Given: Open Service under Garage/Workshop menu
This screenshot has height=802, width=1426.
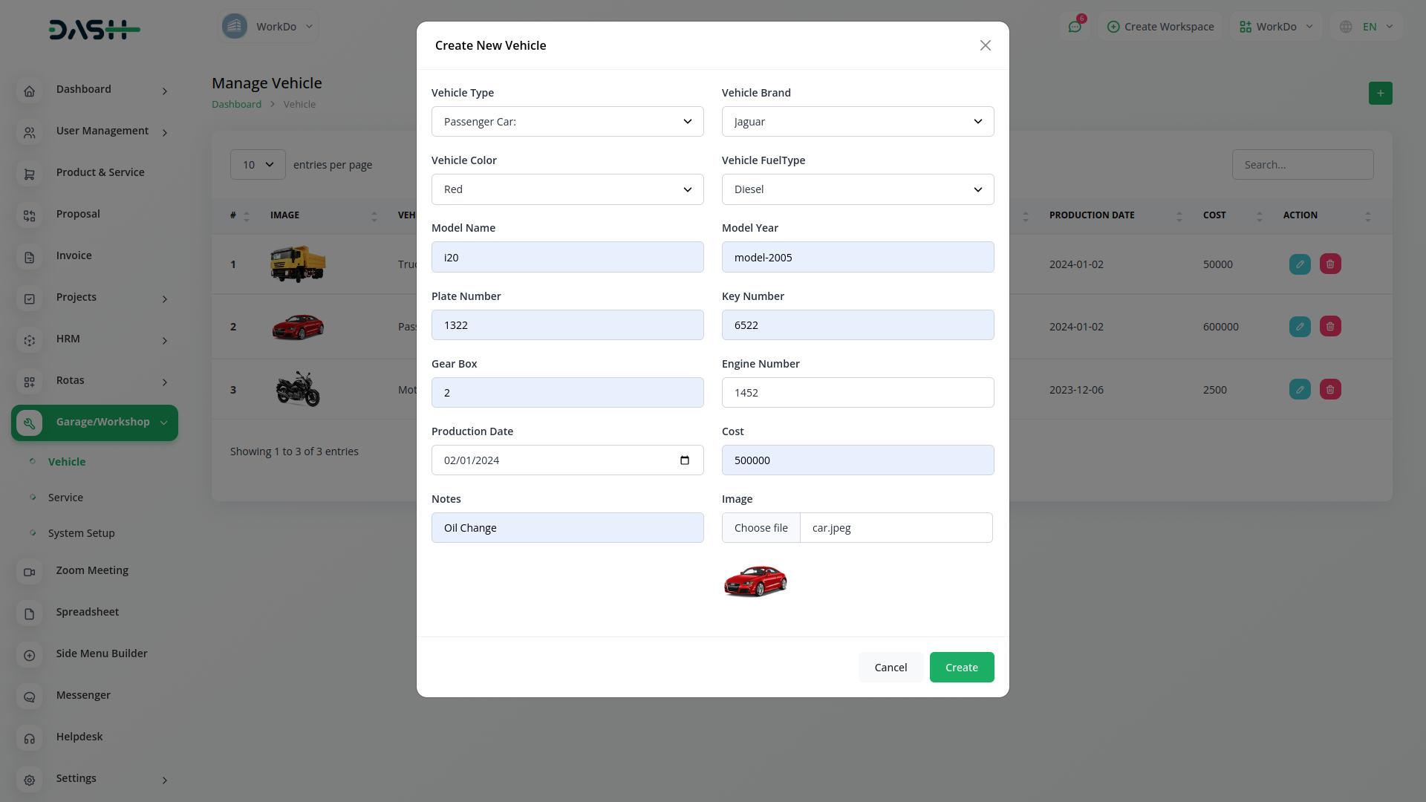Looking at the screenshot, I should 65,498.
